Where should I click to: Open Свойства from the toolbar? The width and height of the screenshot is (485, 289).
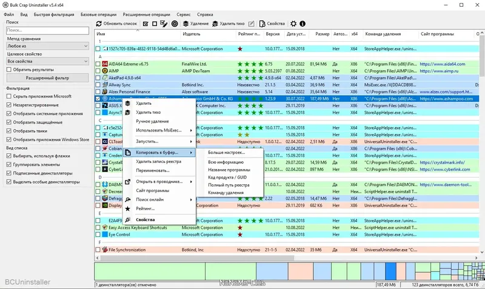point(272,24)
